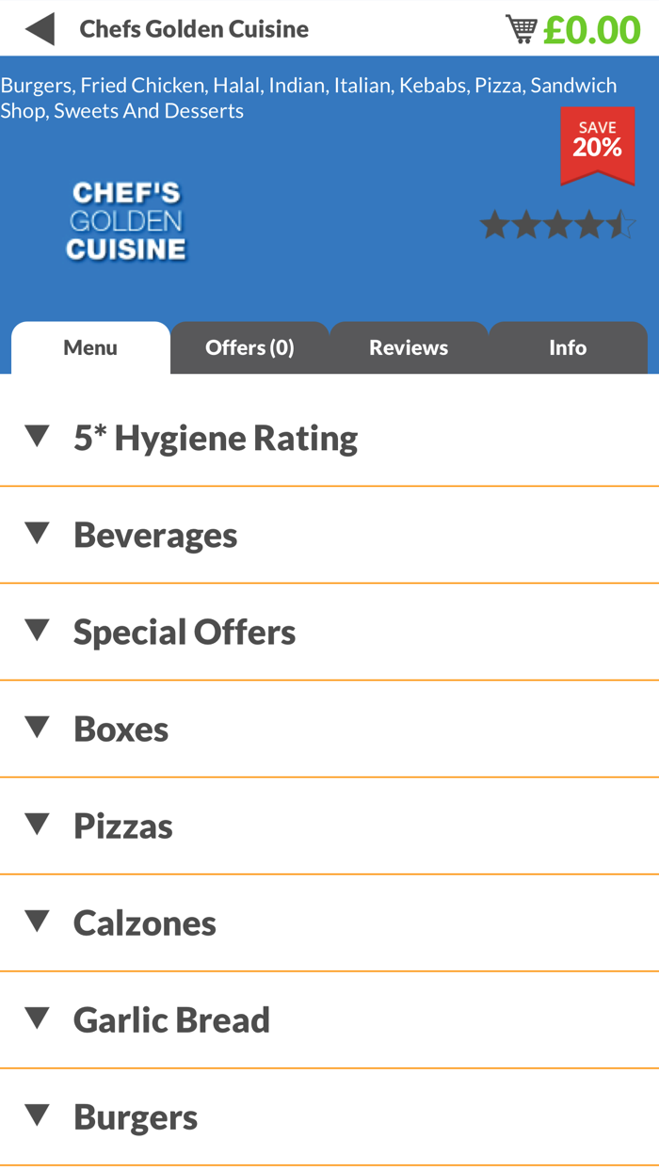Click the triangle arrow beside Burgers
The width and height of the screenshot is (659, 1171).
click(37, 1115)
